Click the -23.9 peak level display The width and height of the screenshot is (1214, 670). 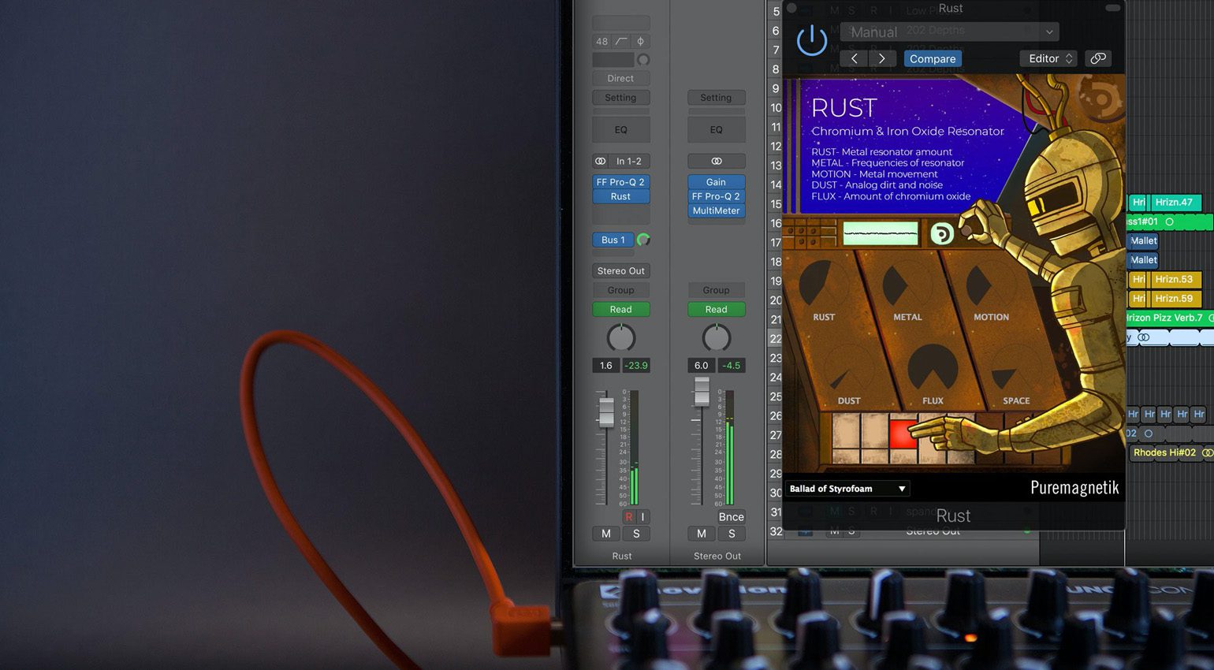(635, 366)
